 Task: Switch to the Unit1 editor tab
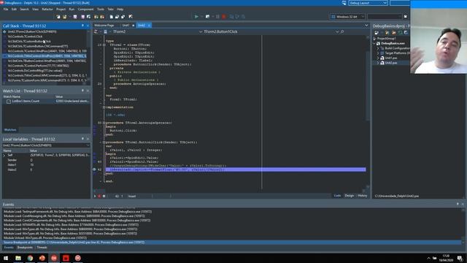click(126, 26)
